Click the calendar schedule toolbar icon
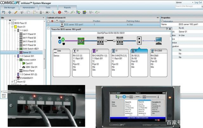Viewport: 203px width, 128px height. [66, 12]
